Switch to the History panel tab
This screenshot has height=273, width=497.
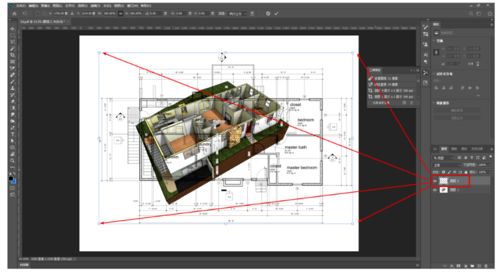(477, 149)
